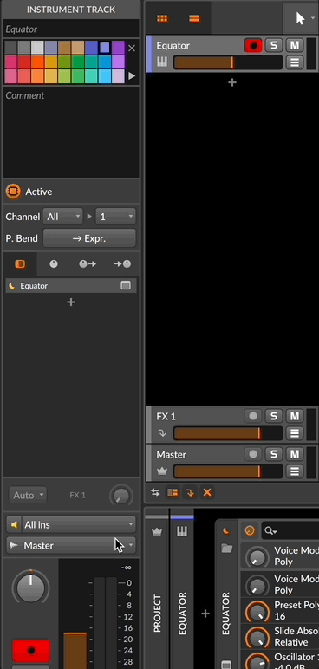Viewport: 319px width, 669px height.
Task: Click the piano keys icon on Equator track
Action: [x=162, y=62]
